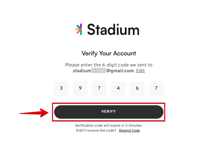Click the Stadium wordmark text
The image size is (222, 158).
click(x=113, y=29)
